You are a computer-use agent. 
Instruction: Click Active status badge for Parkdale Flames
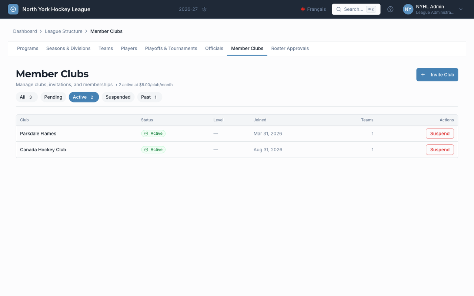pyautogui.click(x=153, y=134)
